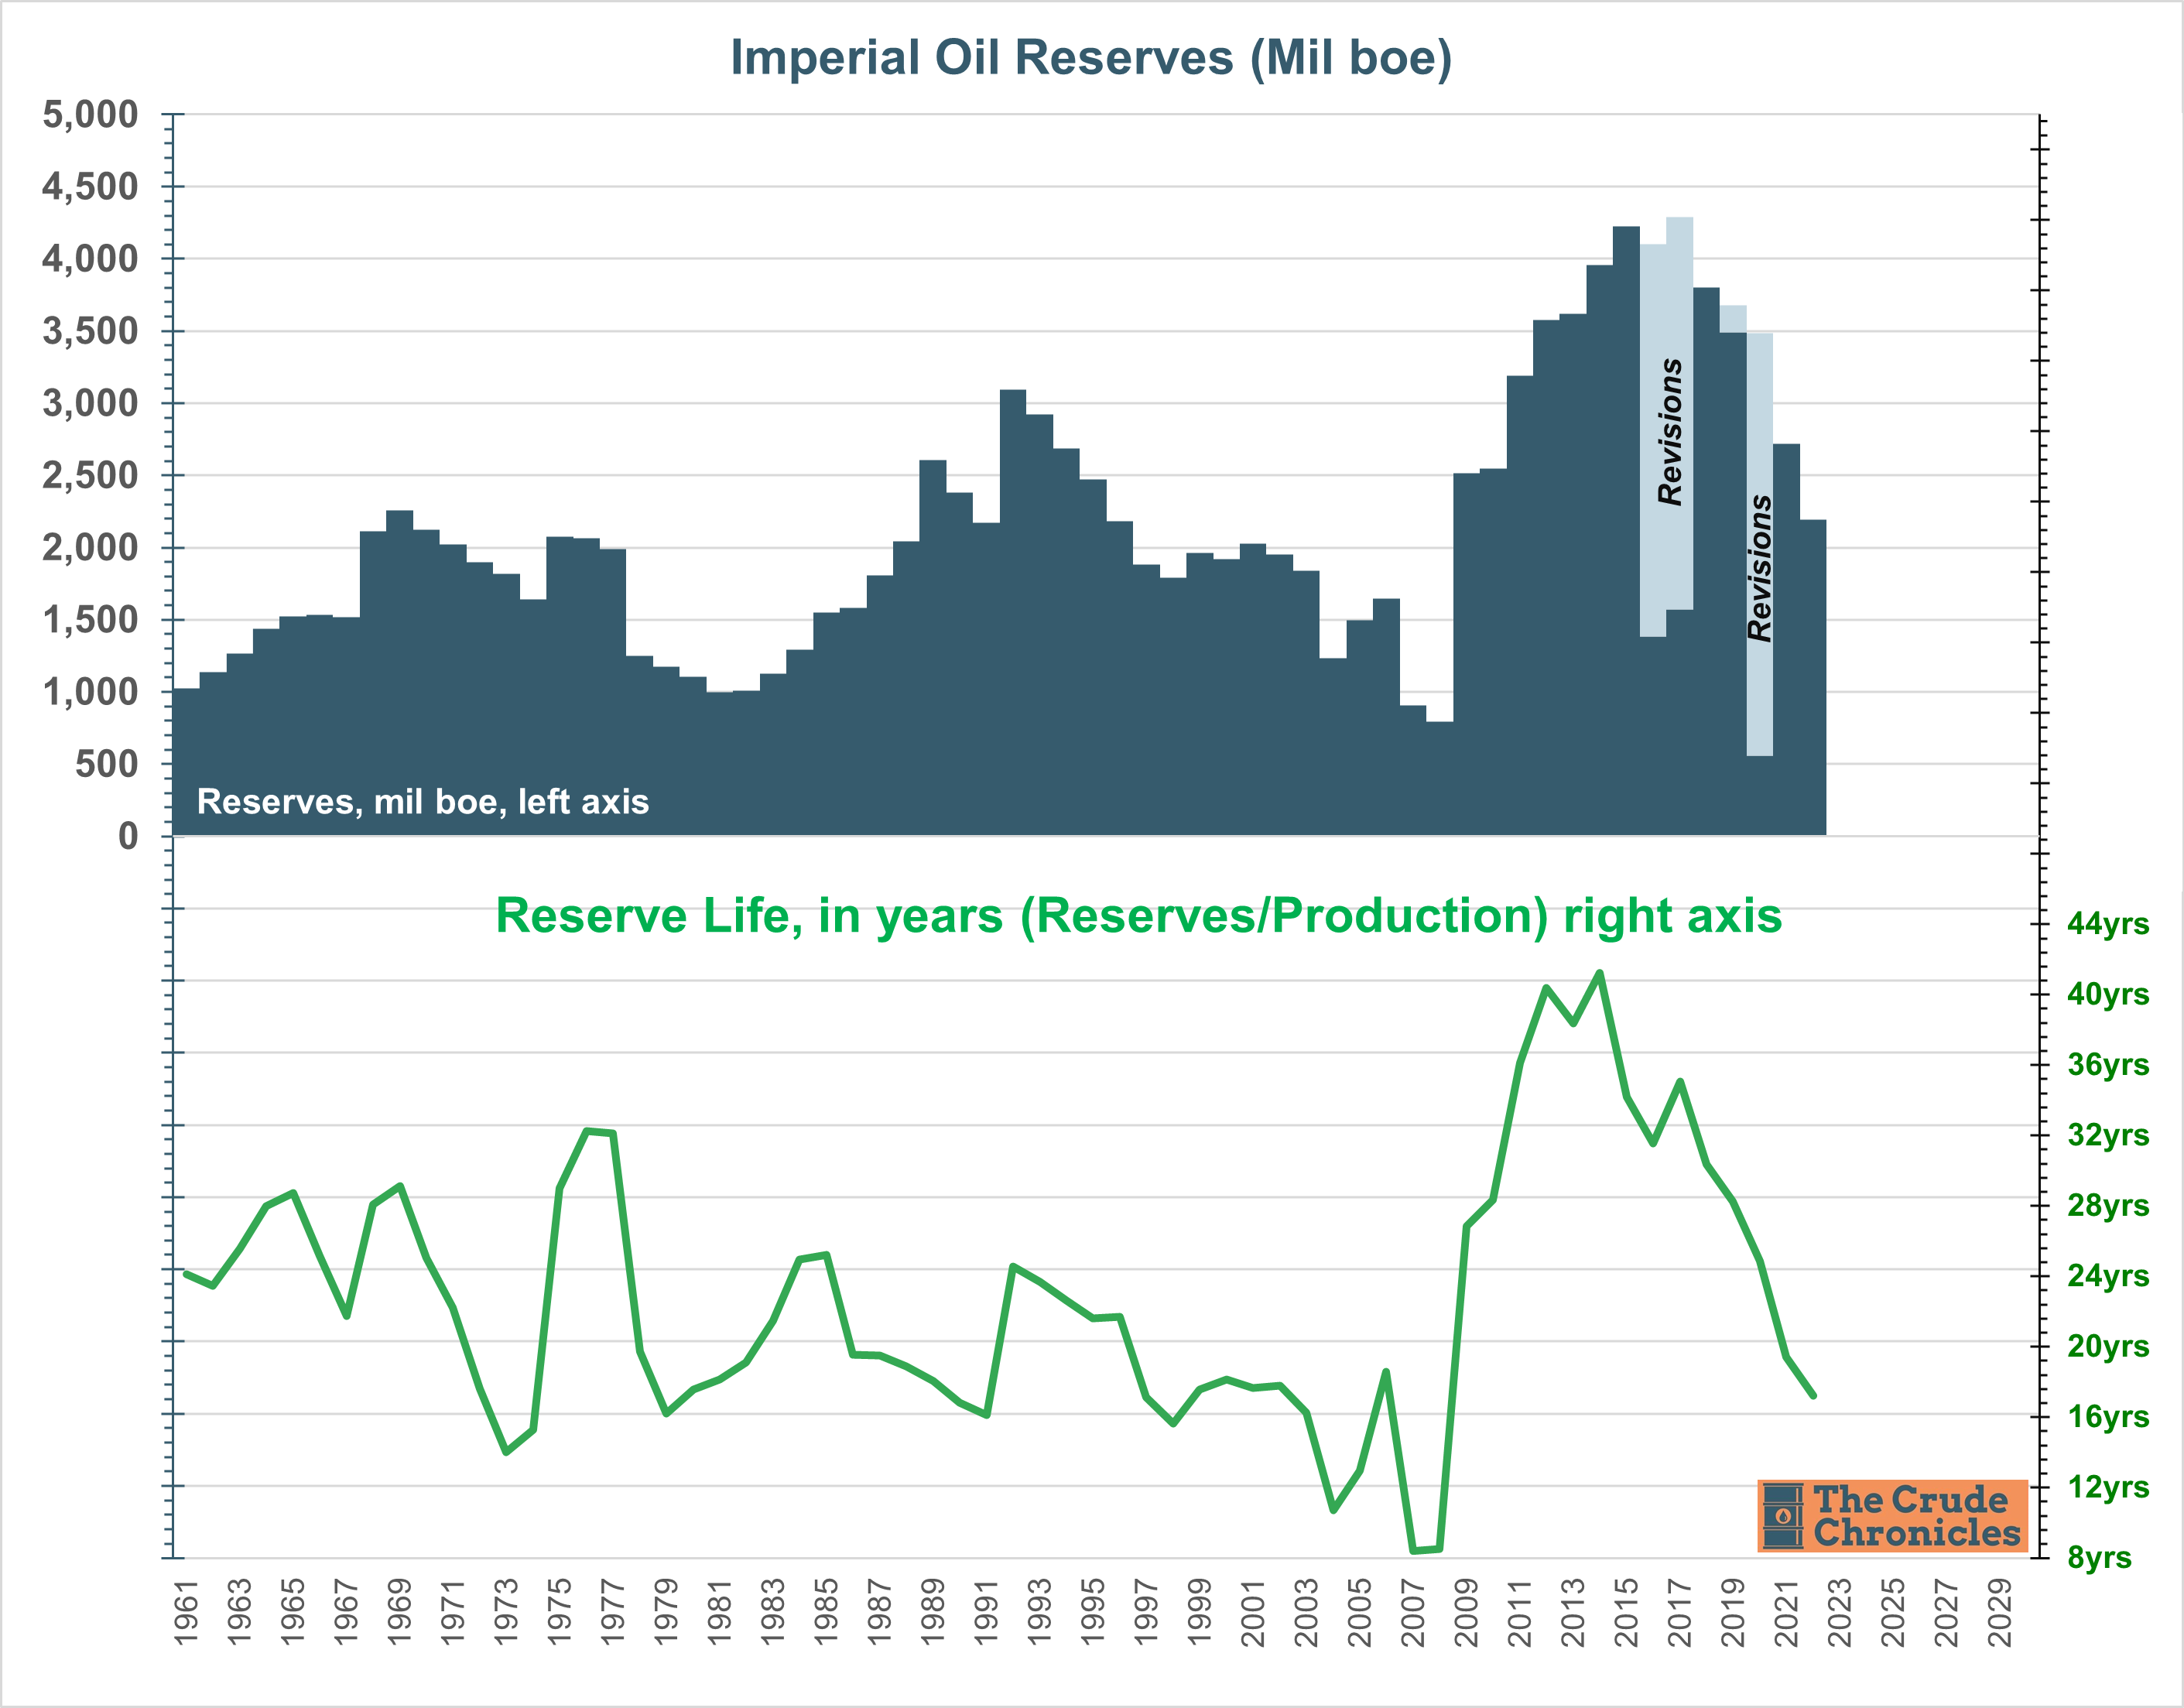Click the '12yrs' right axis label

pyautogui.click(x=2108, y=1487)
